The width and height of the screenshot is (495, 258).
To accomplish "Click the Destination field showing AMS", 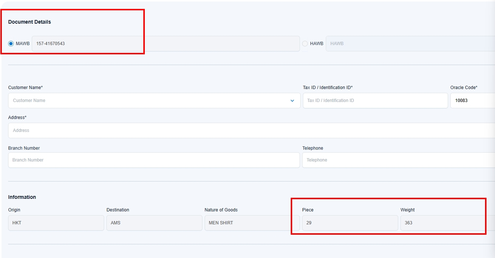I will [x=154, y=223].
